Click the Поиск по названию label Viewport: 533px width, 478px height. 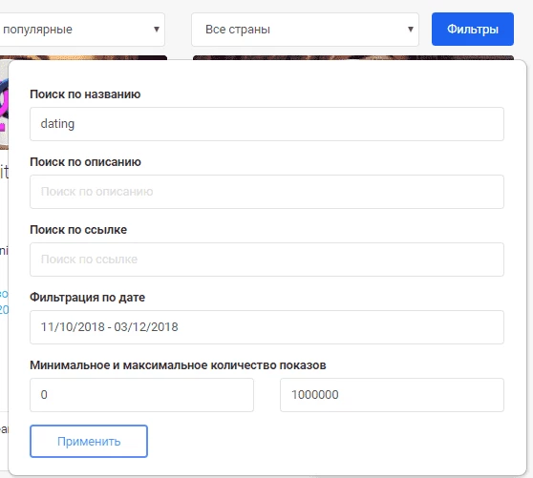click(x=85, y=94)
